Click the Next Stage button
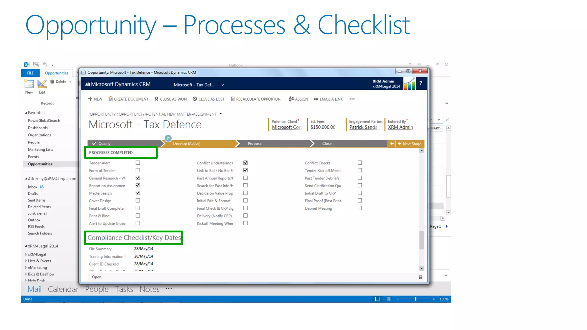587x330 pixels. click(410, 144)
